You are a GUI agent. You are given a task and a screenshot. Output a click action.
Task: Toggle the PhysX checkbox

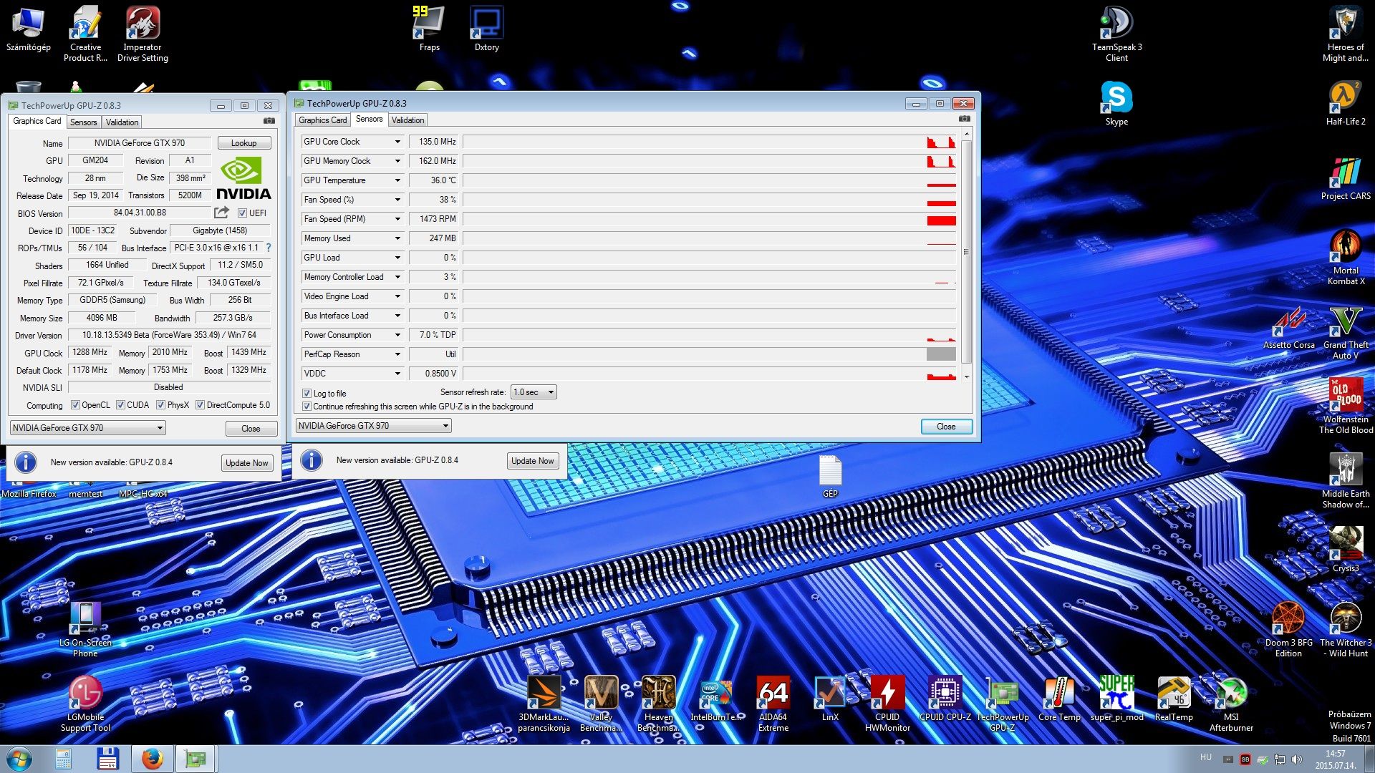(160, 405)
